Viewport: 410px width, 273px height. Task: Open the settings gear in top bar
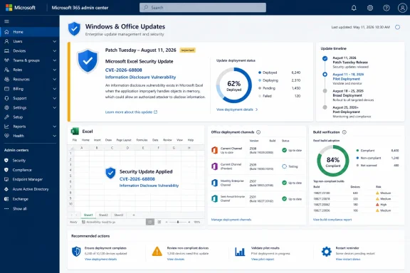369,8
